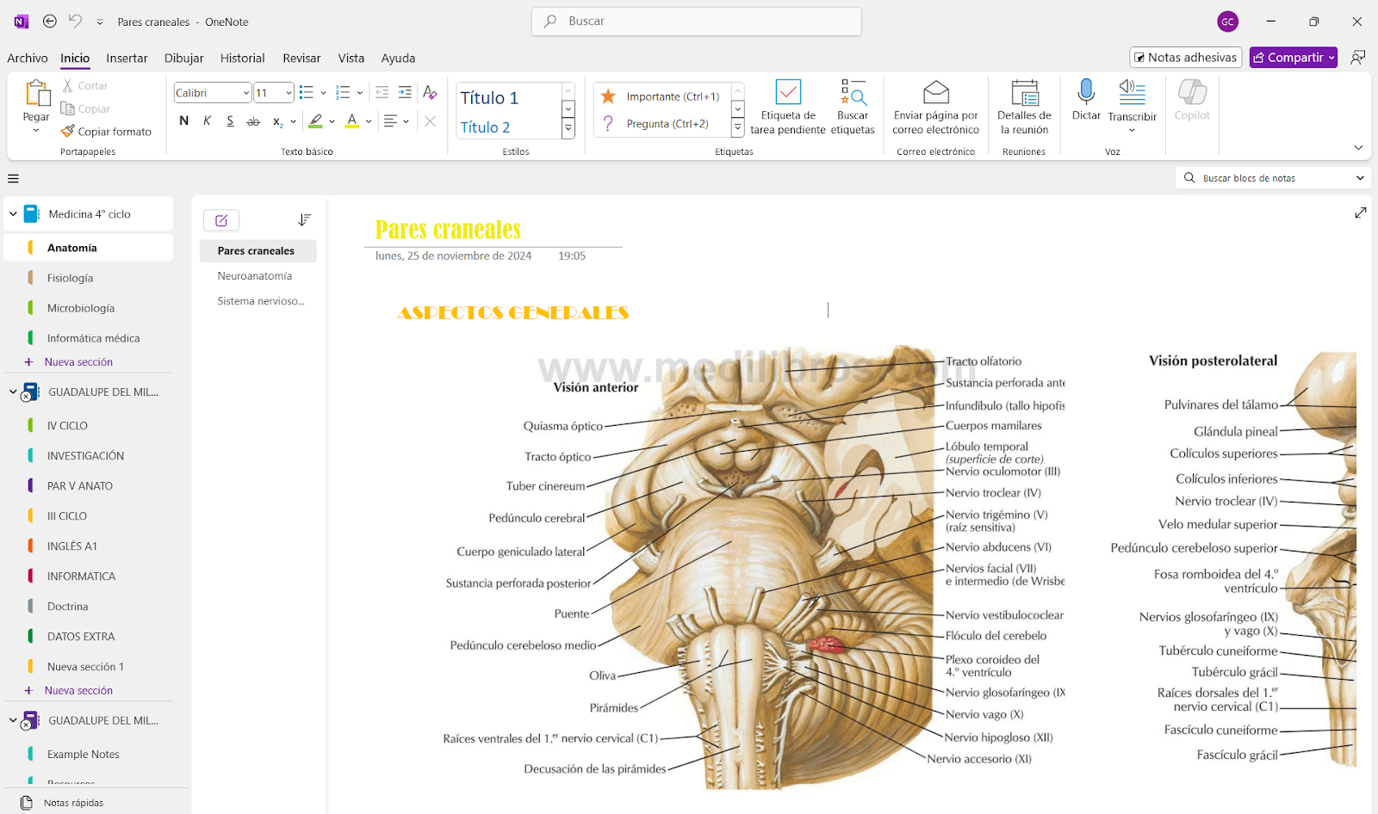Toggle strikethrough formatting
This screenshot has width=1378, height=814.
pos(253,121)
